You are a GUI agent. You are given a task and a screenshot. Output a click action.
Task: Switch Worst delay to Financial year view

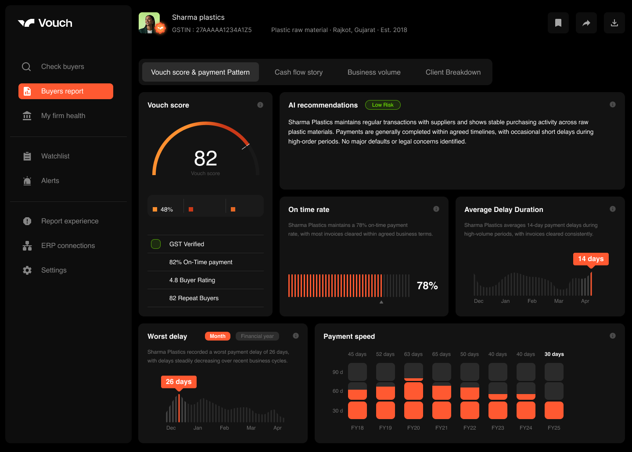pyautogui.click(x=257, y=336)
